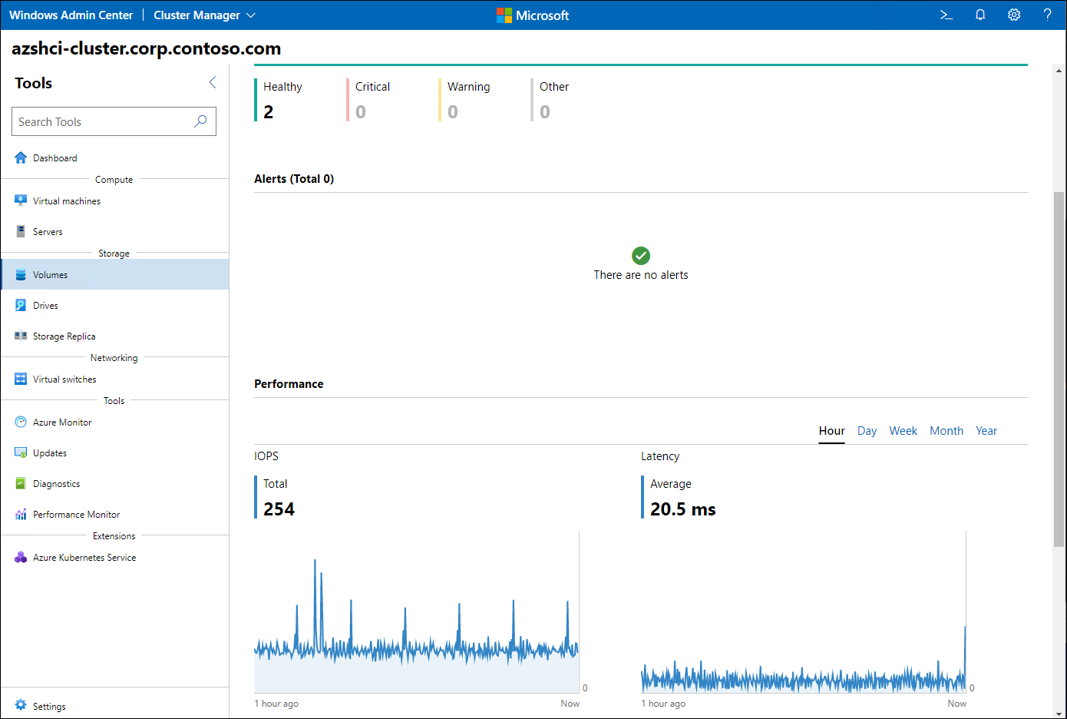This screenshot has height=719, width=1067.
Task: Click the Storage Replica icon
Action: [x=21, y=336]
